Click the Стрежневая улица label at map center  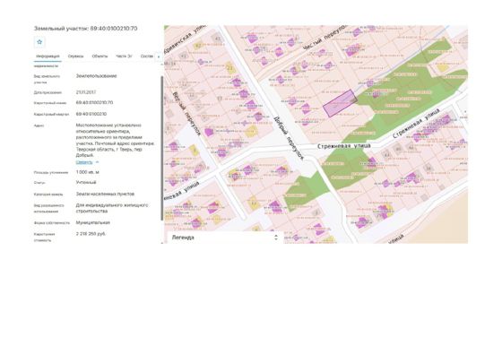(x=344, y=146)
